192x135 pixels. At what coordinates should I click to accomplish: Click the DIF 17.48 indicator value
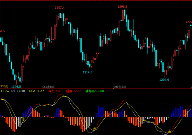(18, 91)
